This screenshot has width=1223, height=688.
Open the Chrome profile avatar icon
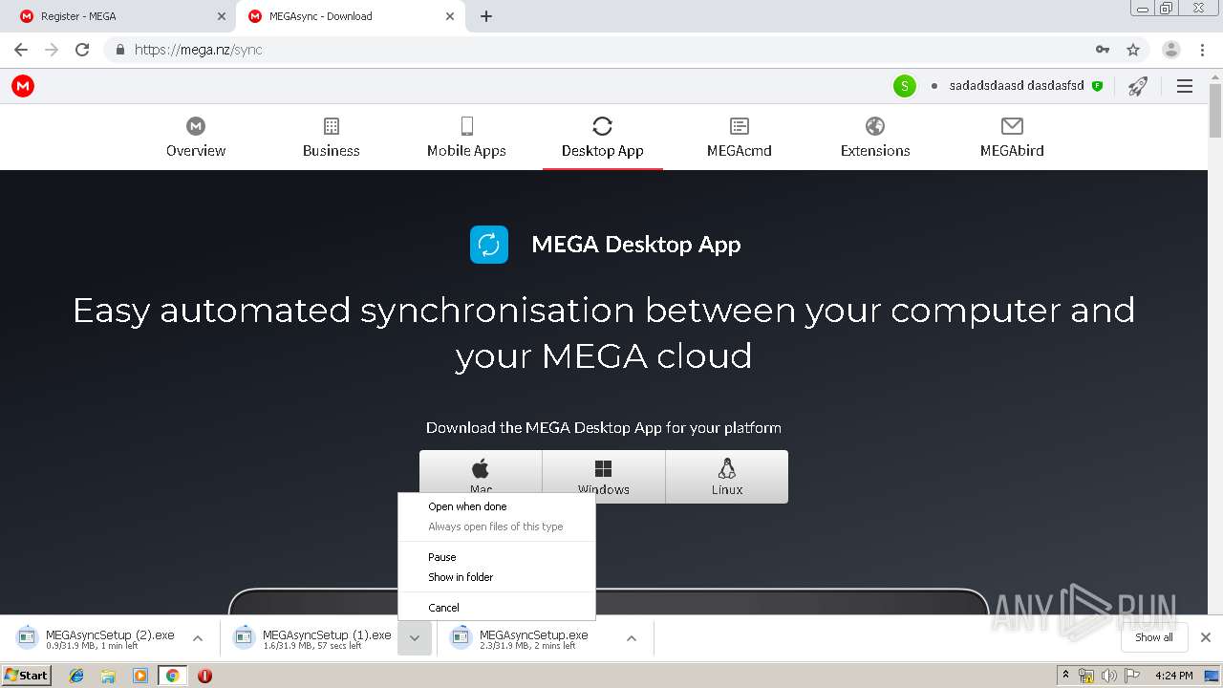pos(1171,50)
